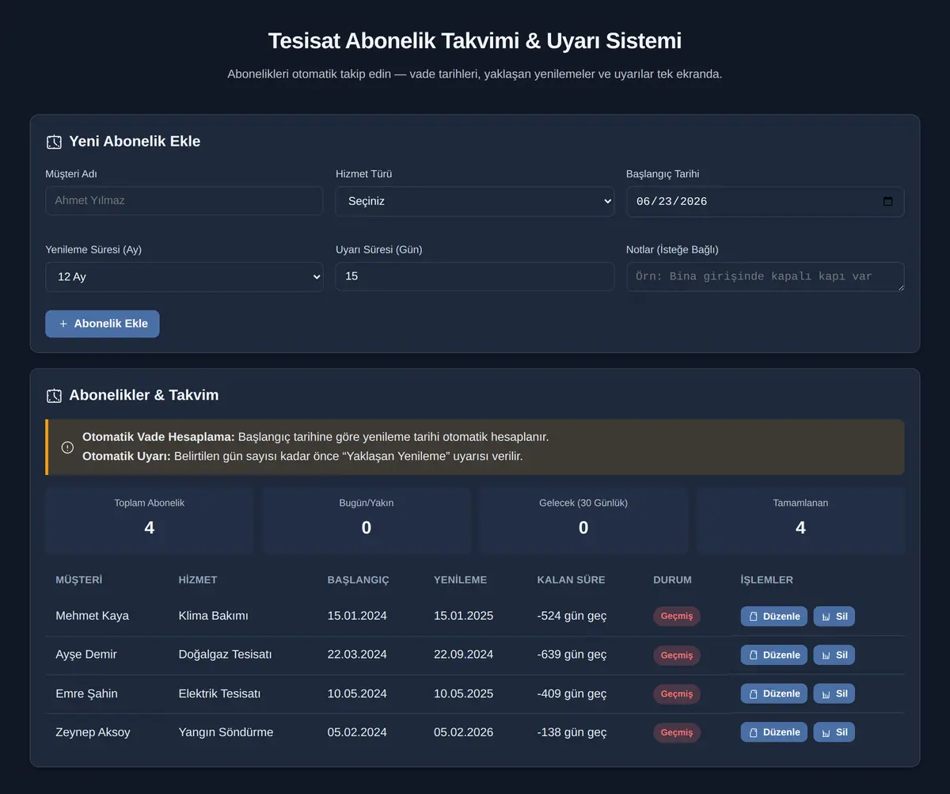Click the '-138 gün geç' remaining time
Screen dimensions: 950x794
(x=572, y=732)
